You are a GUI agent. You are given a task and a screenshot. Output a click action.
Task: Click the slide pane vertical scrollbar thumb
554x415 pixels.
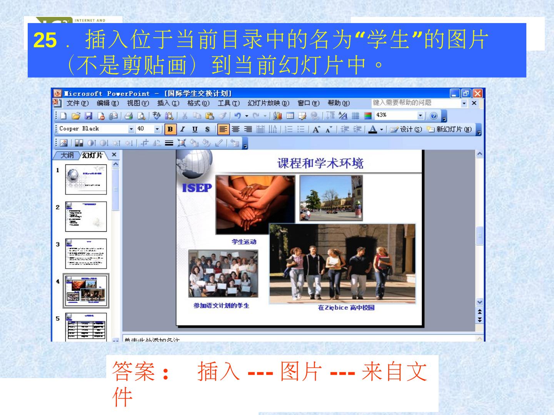[480, 236]
